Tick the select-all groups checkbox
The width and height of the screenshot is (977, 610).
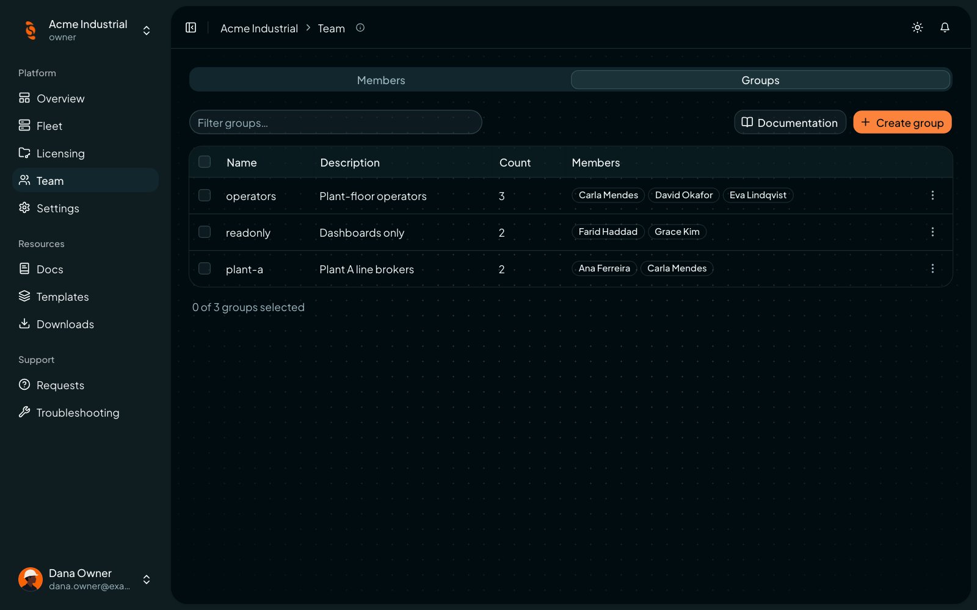click(x=205, y=162)
